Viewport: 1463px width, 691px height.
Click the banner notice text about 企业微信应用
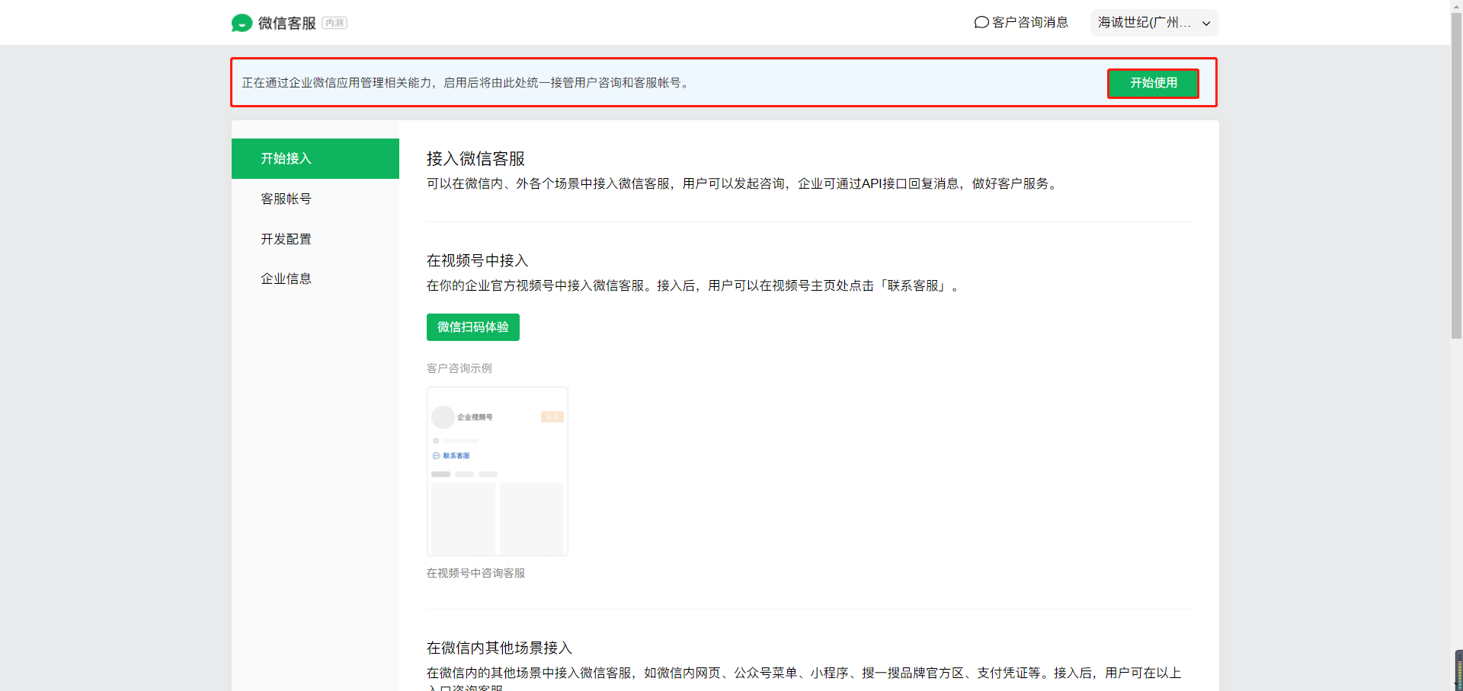467,83
